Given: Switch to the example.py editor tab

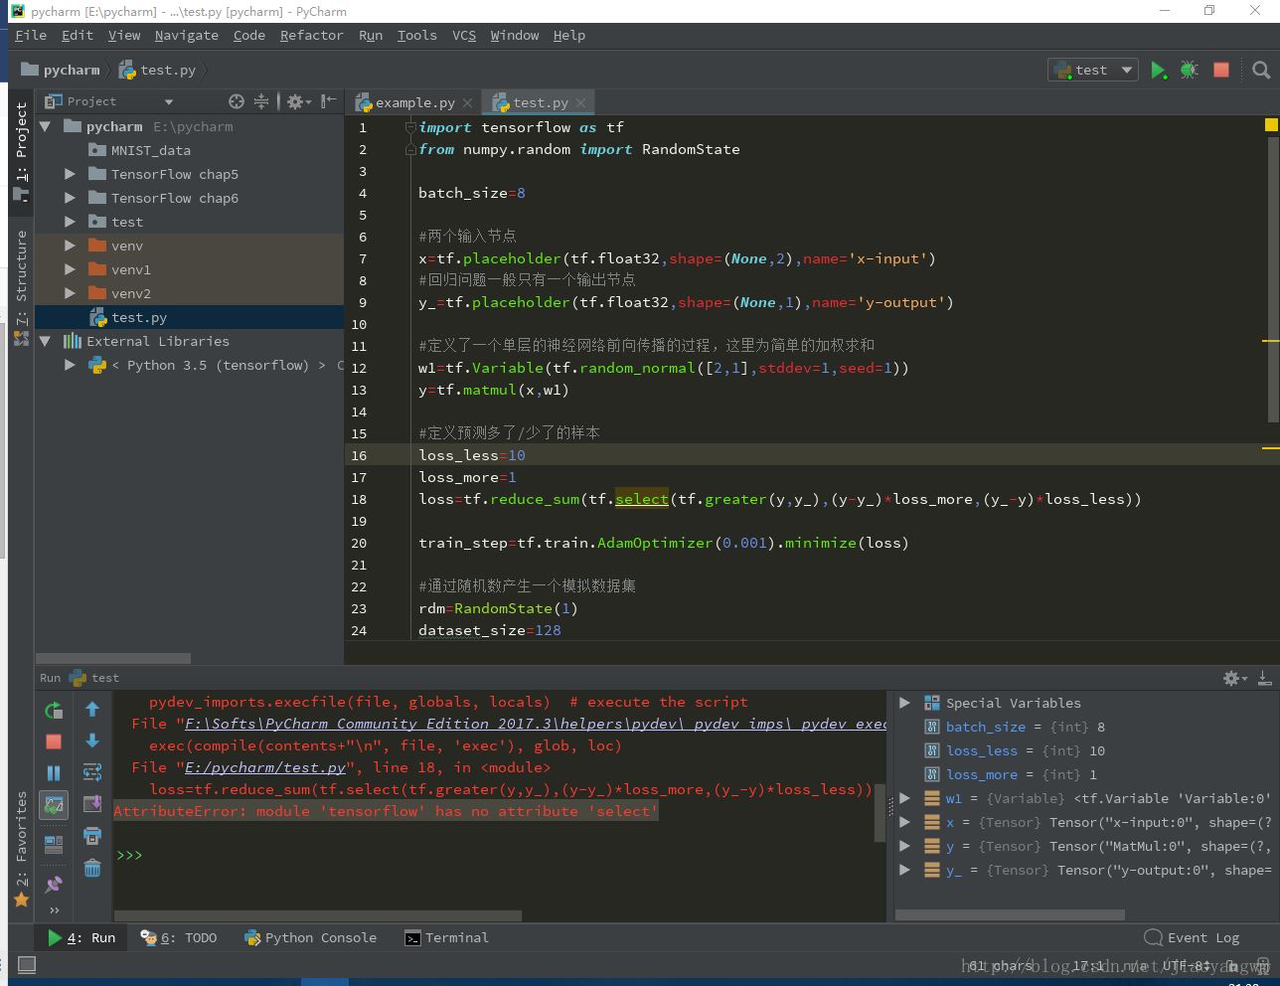Looking at the screenshot, I should [414, 102].
